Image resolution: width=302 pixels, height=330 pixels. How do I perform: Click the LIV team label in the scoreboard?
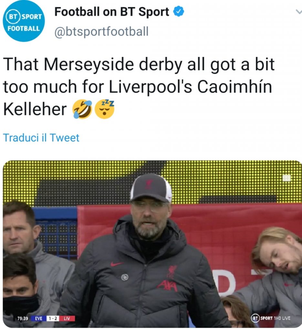(x=67, y=319)
